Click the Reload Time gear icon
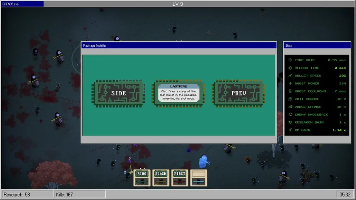The height and width of the screenshot is (200, 356). pos(290,68)
